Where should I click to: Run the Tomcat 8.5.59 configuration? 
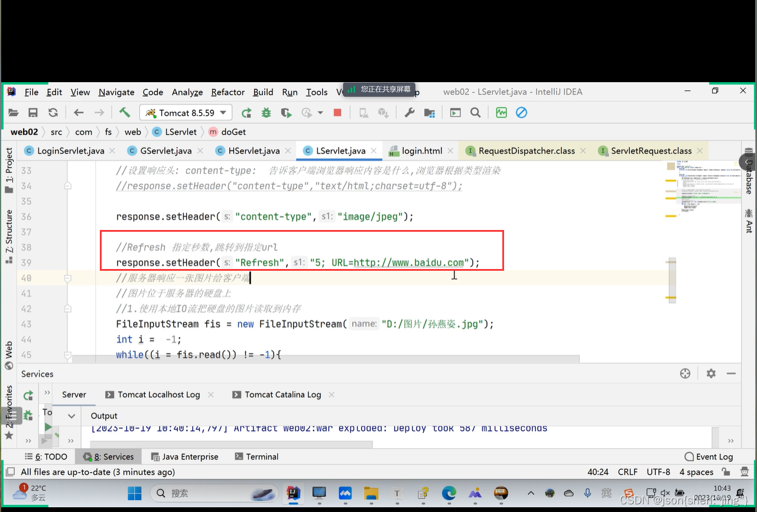pyautogui.click(x=246, y=112)
